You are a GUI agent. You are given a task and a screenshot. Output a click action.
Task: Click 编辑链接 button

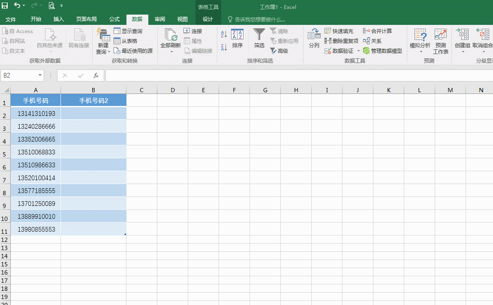198,51
